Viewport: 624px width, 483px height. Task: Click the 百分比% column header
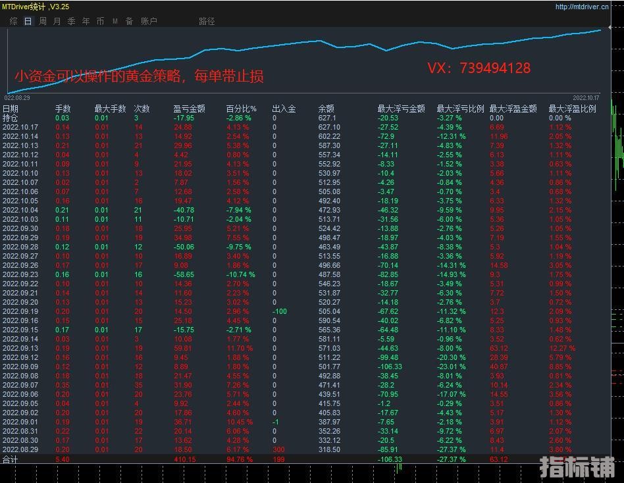241,109
